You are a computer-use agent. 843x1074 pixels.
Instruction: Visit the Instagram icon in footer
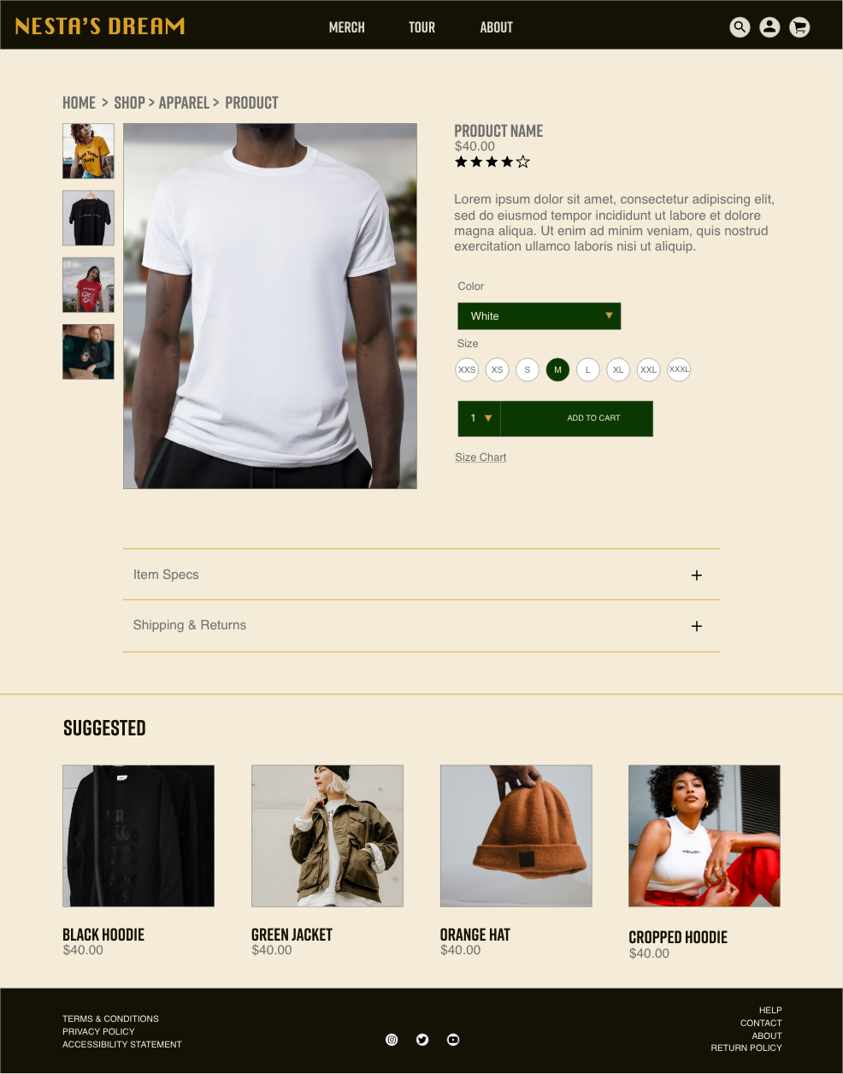[392, 1040]
